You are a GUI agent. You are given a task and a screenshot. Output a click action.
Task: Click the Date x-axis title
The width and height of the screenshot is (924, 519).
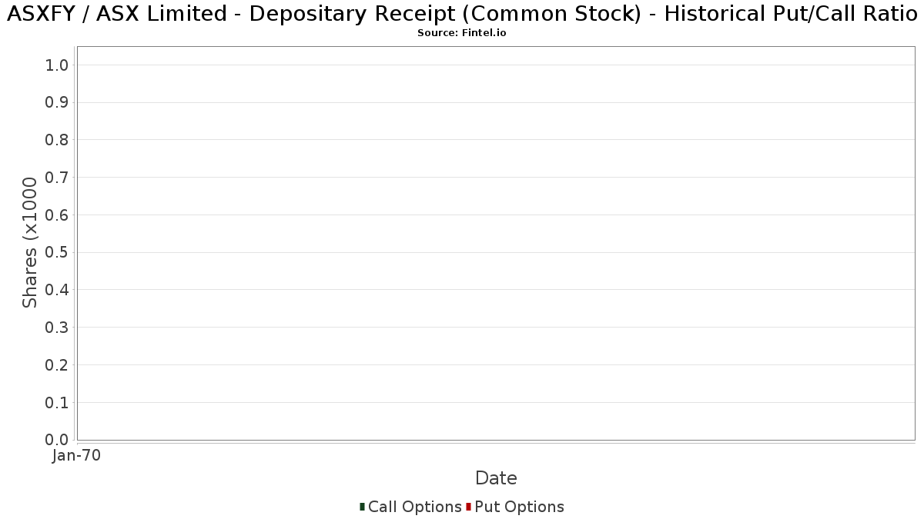(x=496, y=478)
